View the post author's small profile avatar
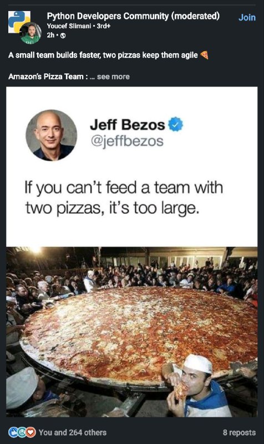The width and height of the screenshot is (264, 444). tap(31, 33)
